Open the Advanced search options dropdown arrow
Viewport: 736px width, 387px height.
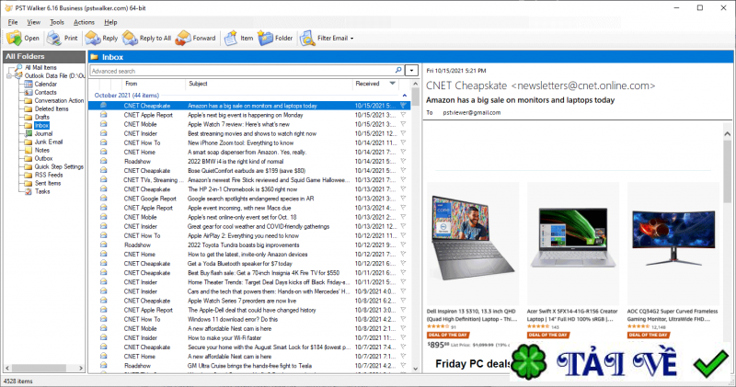(411, 70)
